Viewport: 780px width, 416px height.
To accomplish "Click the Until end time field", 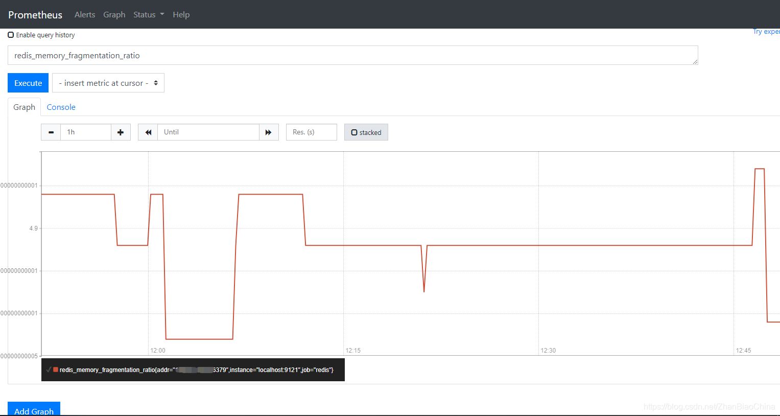I will (208, 132).
